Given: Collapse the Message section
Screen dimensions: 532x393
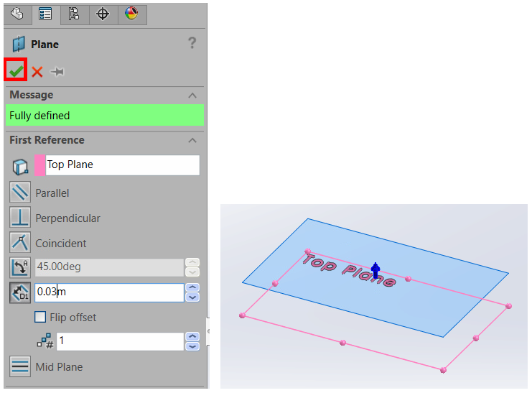Looking at the screenshot, I should pyautogui.click(x=192, y=95).
